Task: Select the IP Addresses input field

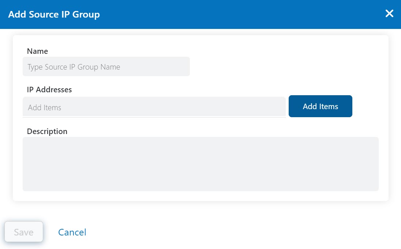Action: (x=154, y=107)
